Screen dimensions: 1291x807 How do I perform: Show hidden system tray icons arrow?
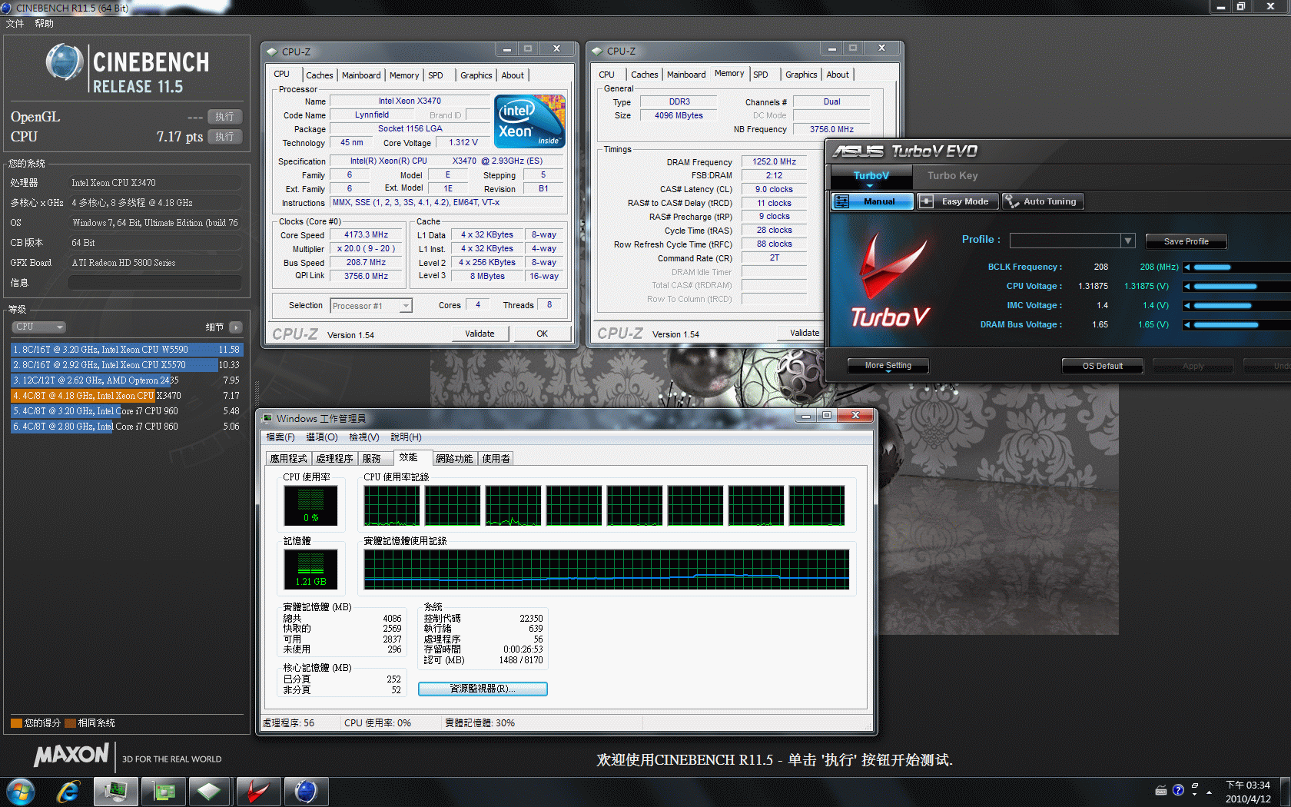(x=1209, y=791)
